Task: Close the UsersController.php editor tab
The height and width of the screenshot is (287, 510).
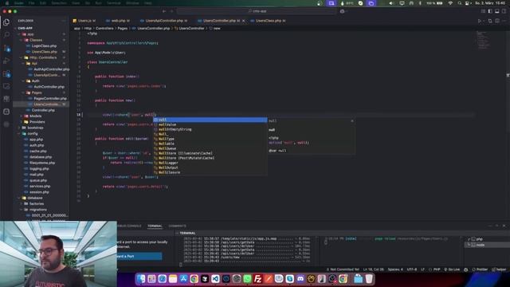Action: click(243, 21)
